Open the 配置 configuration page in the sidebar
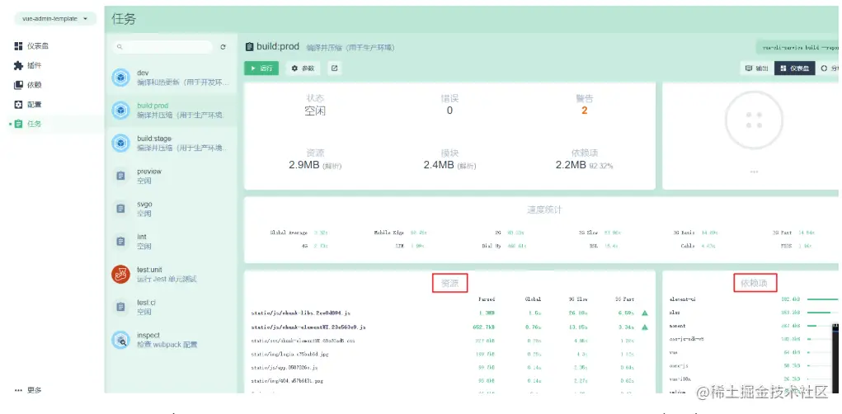Image resolution: width=842 pixels, height=414 pixels. pos(28,104)
